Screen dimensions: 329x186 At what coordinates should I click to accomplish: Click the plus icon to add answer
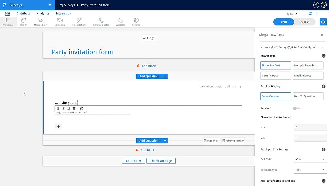[x=58, y=126]
